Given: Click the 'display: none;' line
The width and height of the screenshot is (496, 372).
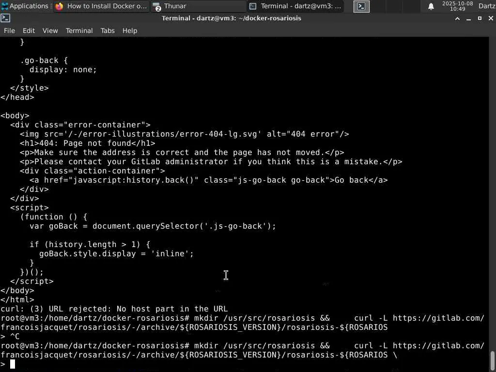Looking at the screenshot, I should click(x=63, y=70).
